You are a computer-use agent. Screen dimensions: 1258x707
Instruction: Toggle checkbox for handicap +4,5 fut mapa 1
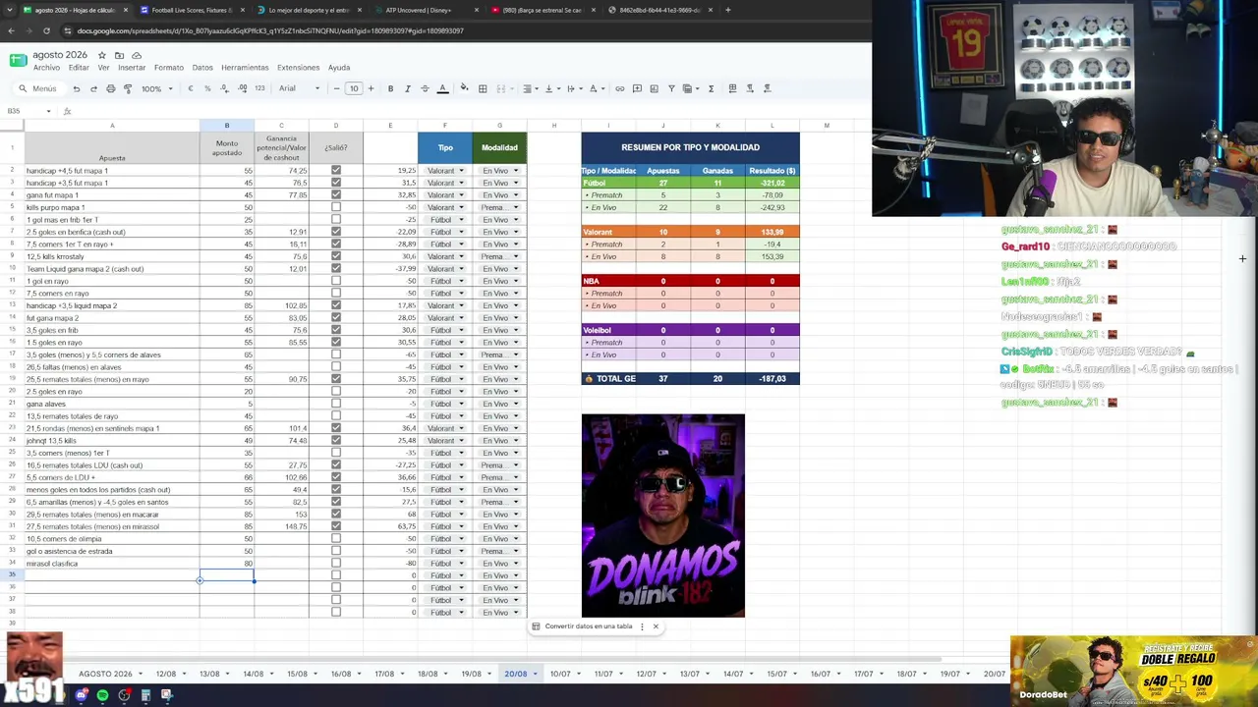336,171
